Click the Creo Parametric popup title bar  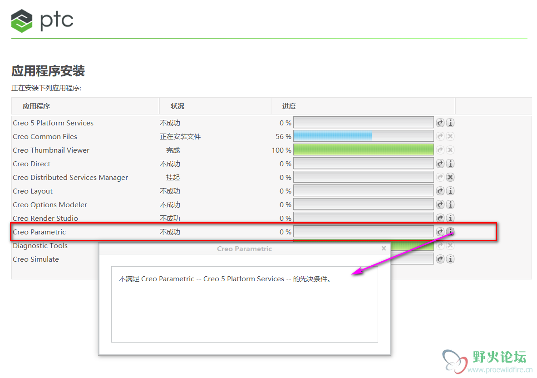(245, 249)
